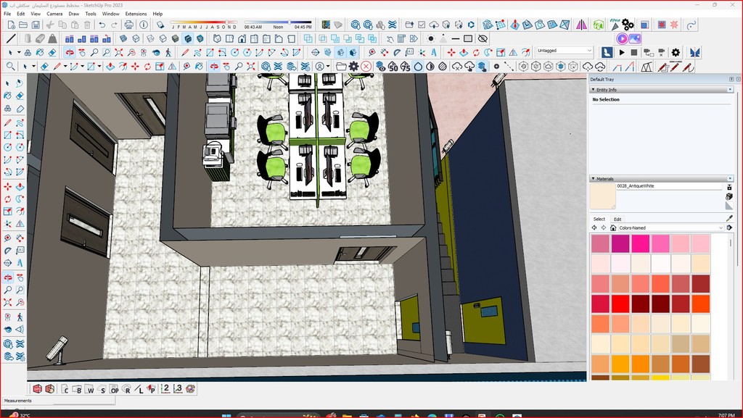Open Model Info icon
Image resolution: width=743 pixels, height=418 pixels.
(x=144, y=25)
